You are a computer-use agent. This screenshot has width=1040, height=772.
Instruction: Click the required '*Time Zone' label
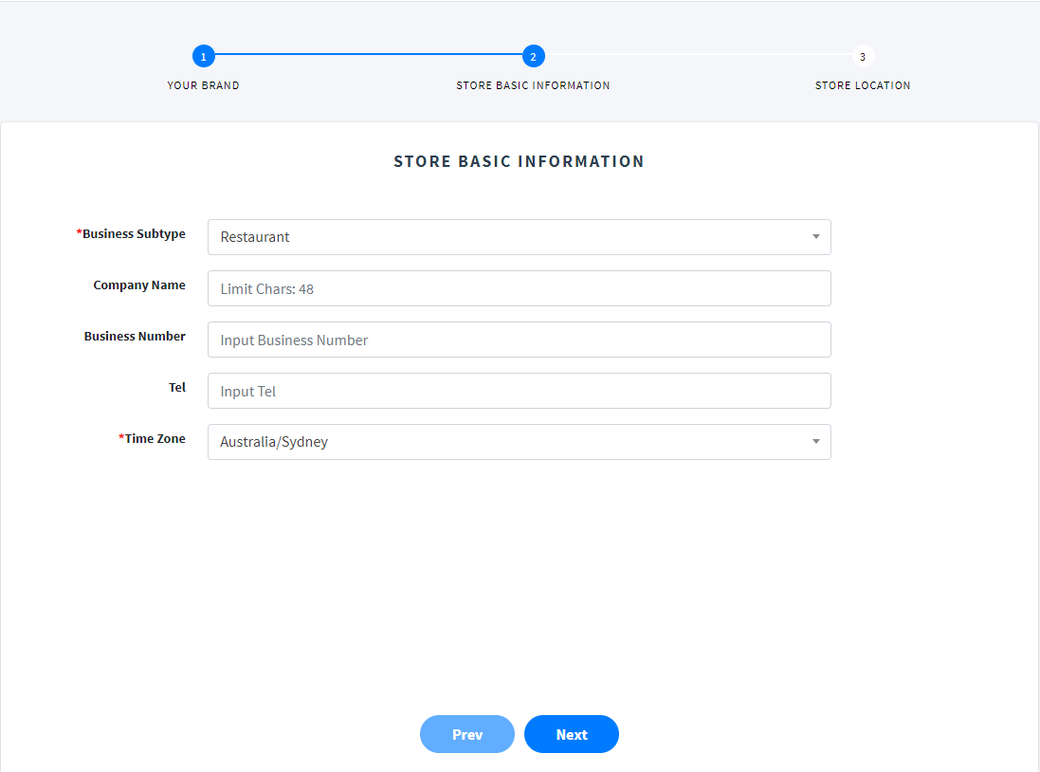153,439
